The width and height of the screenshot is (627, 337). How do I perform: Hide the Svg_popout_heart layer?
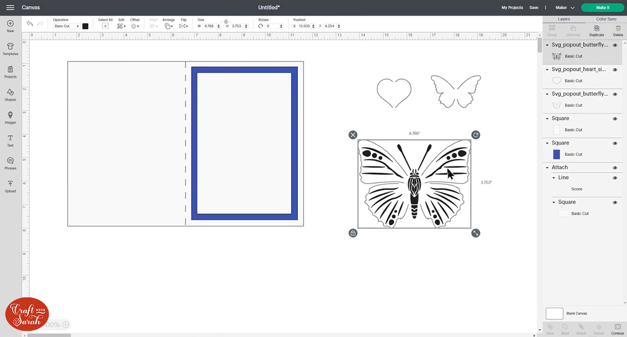615,69
